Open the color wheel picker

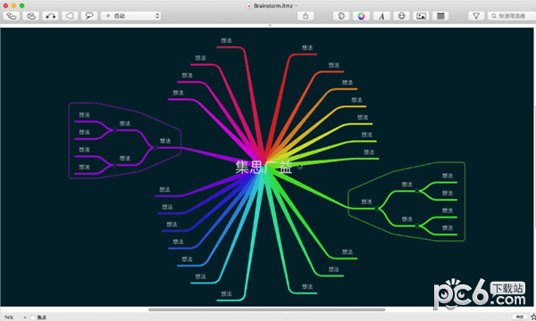[361, 16]
